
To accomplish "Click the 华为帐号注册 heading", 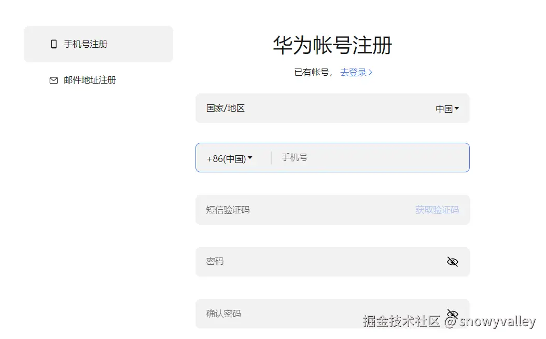I will [x=332, y=46].
